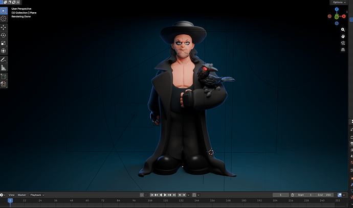The width and height of the screenshot is (353, 208).
Task: Select the fifth select mode icon at top-left
Action: pos(18,2)
